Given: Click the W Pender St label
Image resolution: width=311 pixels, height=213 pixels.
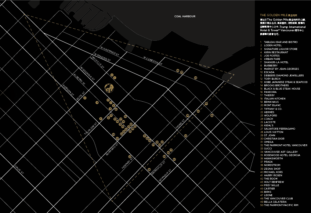Looking at the screenshot, I should click(x=102, y=57).
